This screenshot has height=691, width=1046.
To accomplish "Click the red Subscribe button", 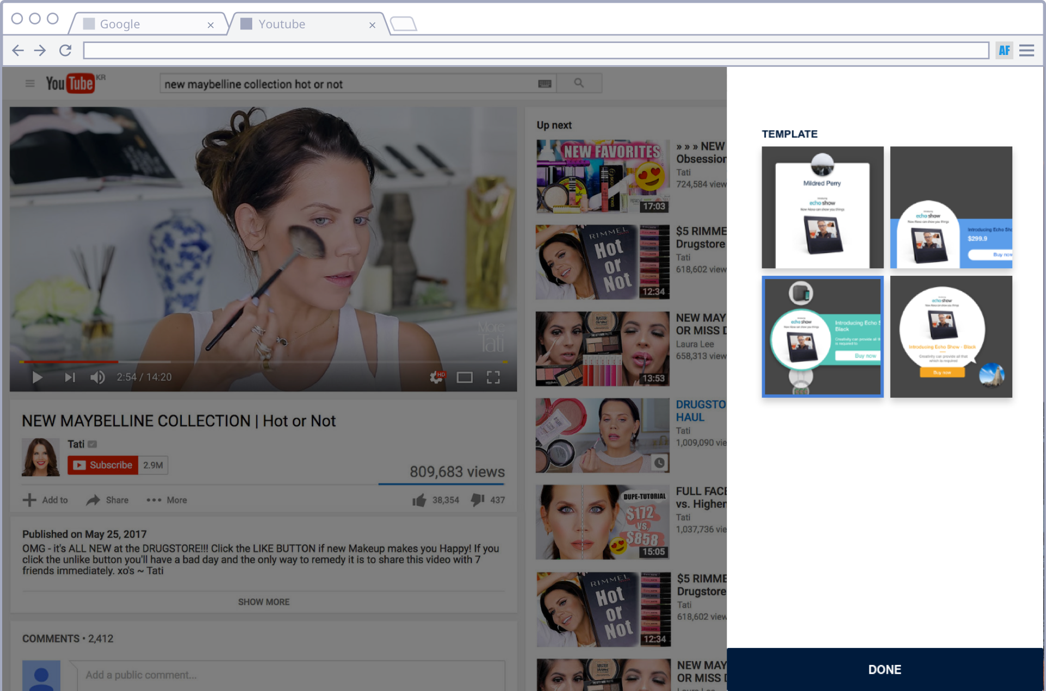I will point(103,465).
